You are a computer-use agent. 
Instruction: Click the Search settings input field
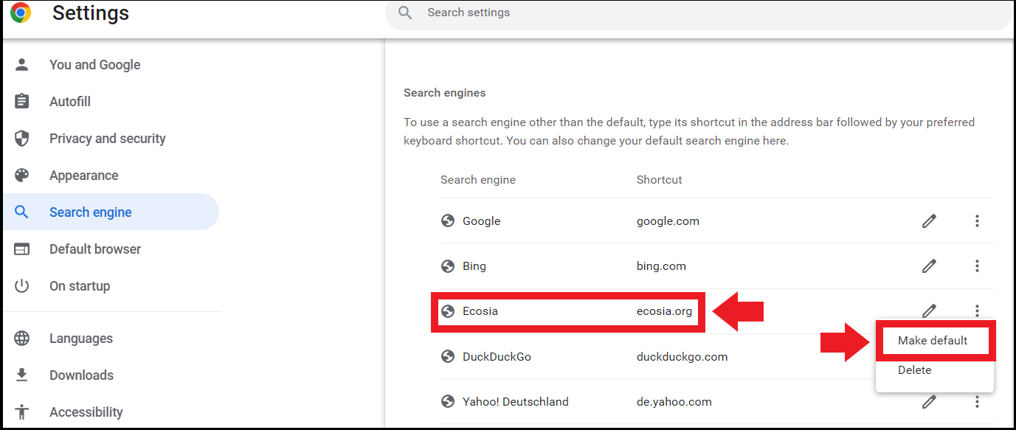pos(664,13)
